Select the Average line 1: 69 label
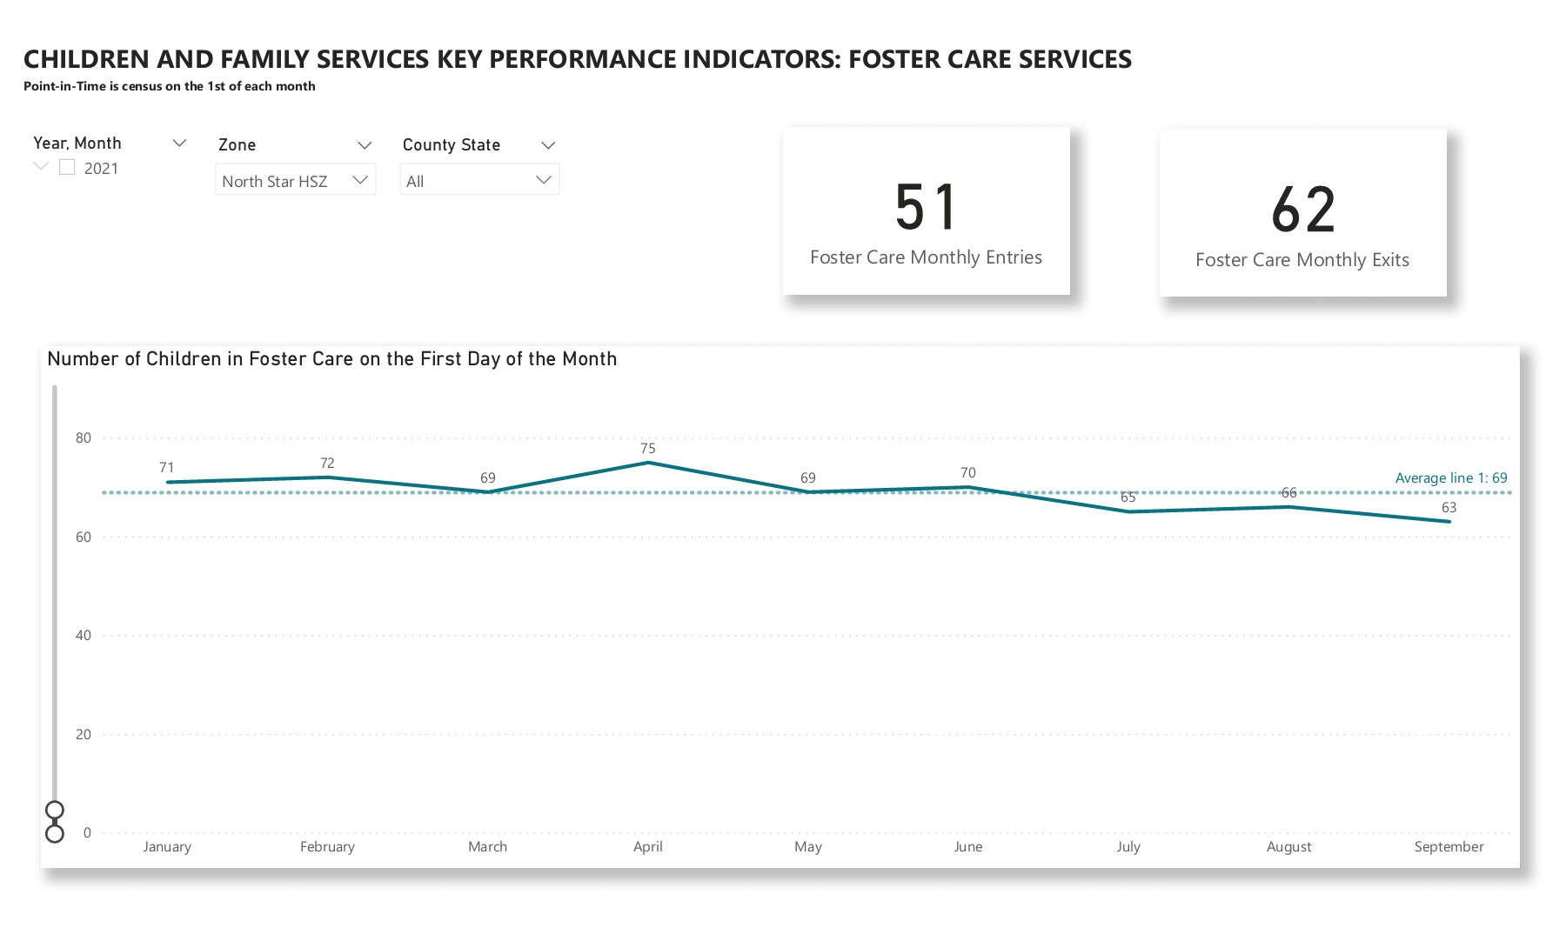Image resolution: width=1566 pixels, height=928 pixels. click(x=1451, y=477)
